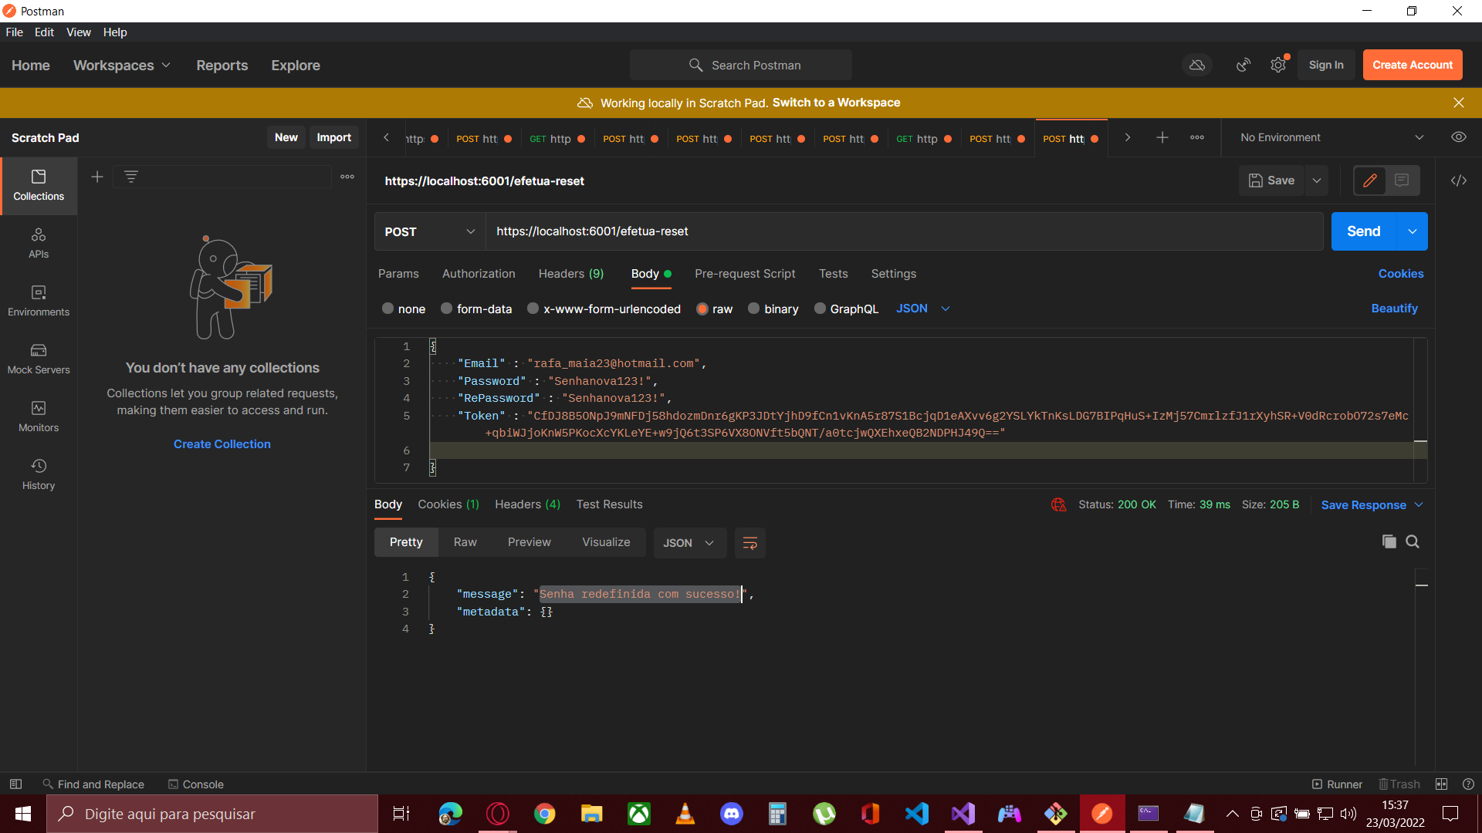Open the two-pane view icon in status bar
Viewport: 1482px width, 833px height.
(x=1441, y=784)
